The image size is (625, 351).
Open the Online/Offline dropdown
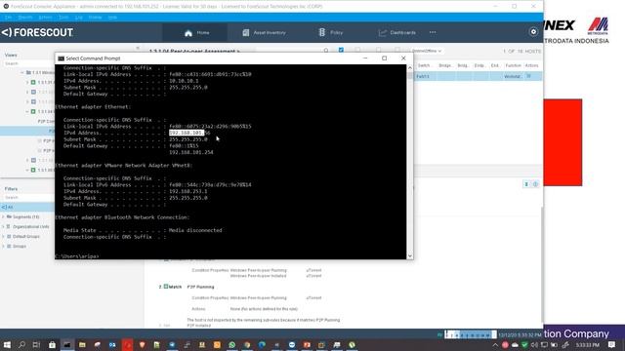(x=427, y=51)
